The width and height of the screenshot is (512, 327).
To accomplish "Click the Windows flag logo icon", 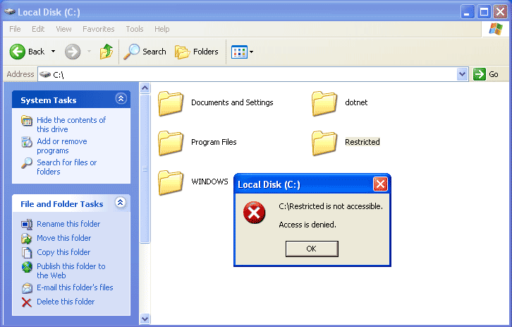I will 496,29.
